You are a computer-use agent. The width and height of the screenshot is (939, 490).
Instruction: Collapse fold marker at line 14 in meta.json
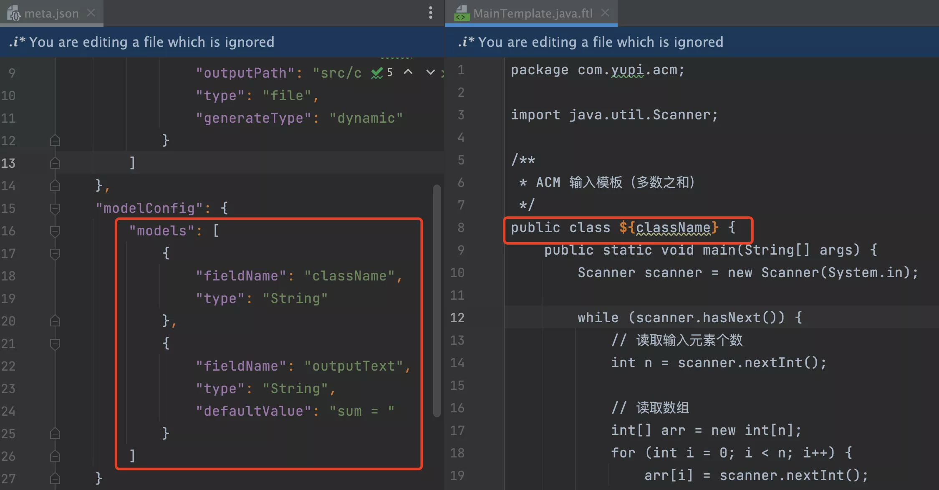pos(55,186)
